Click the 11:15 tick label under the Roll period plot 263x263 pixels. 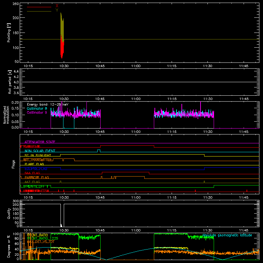172,99
